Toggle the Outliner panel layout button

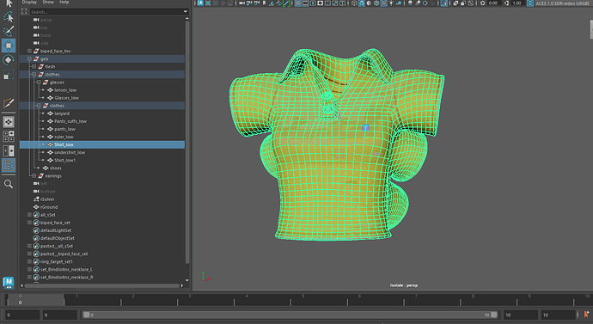click(x=9, y=165)
